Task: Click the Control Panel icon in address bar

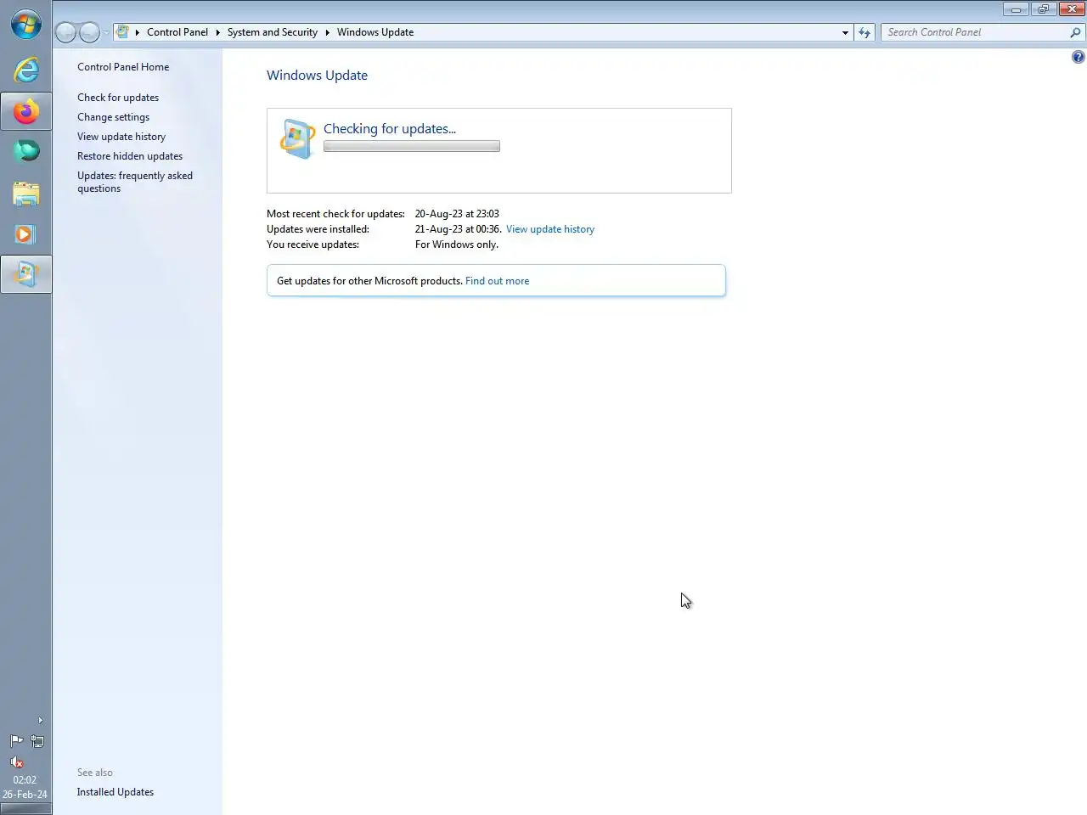Action: [123, 32]
